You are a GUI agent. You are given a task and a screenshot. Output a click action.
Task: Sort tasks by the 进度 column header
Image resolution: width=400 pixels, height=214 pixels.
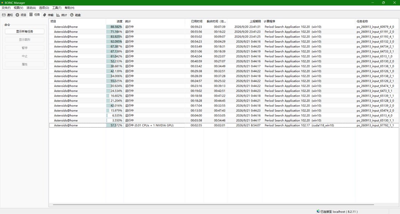[x=115, y=21]
